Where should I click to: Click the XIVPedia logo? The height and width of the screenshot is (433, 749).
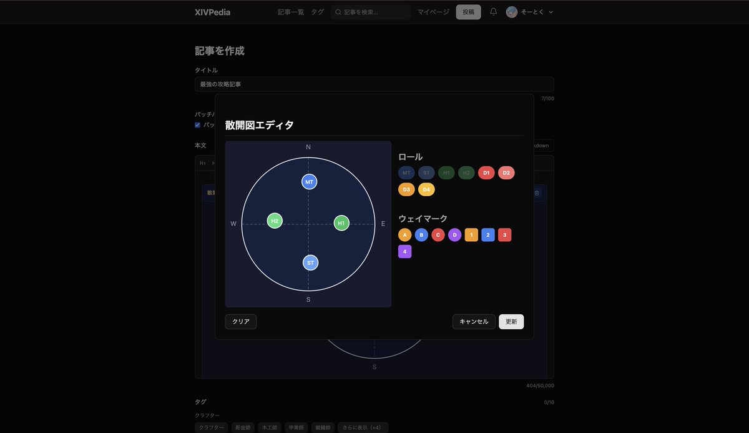pos(212,12)
